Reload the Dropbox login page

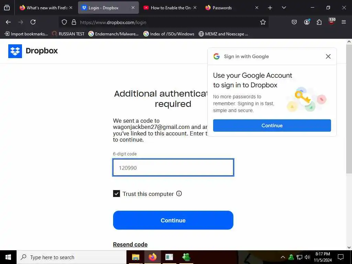33,22
